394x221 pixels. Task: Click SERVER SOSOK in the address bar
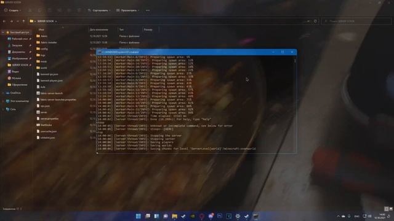(x=46, y=21)
